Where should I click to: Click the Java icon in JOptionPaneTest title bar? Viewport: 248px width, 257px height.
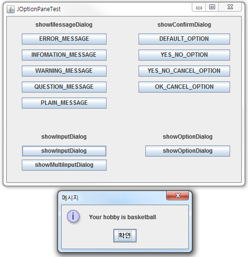(x=11, y=9)
